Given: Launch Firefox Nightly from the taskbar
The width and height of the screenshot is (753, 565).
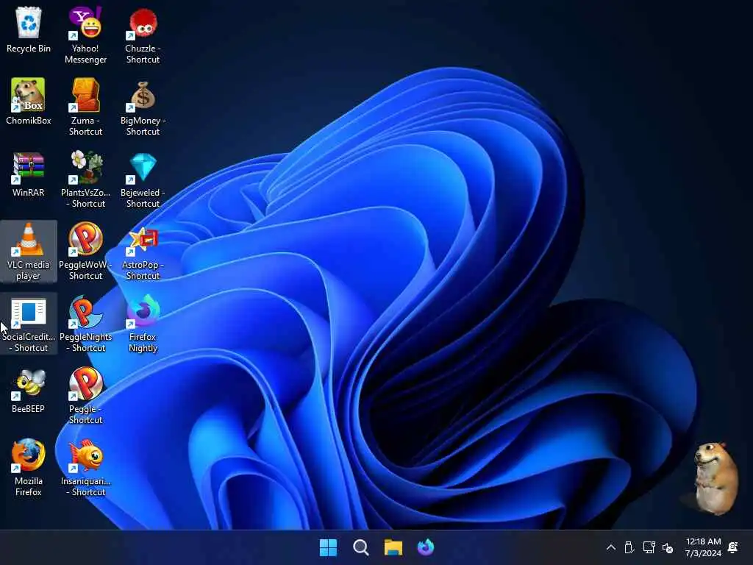Looking at the screenshot, I should pyautogui.click(x=426, y=547).
